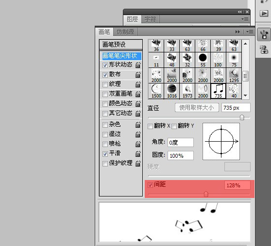Enable the 保护纹理 checkbox
The image size is (271, 246).
point(105,164)
